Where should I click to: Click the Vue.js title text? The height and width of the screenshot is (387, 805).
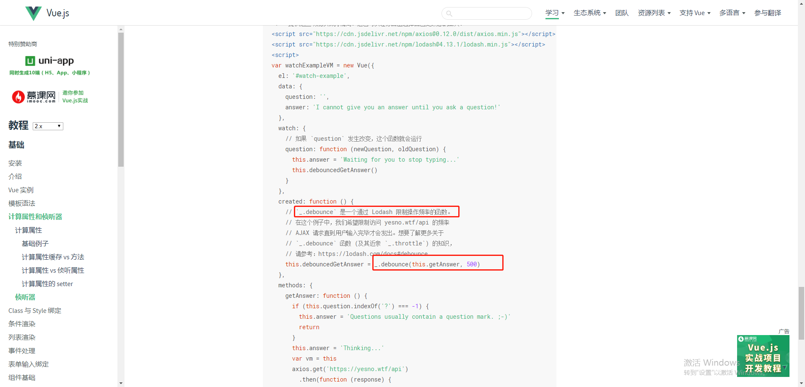click(x=58, y=13)
